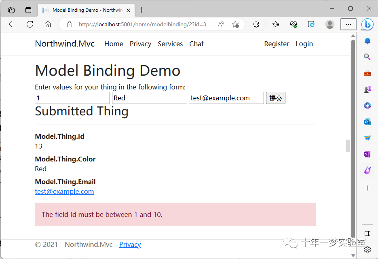The image size is (378, 259).
Task: Open the sidebar Tools briefcase
Action: [367, 73]
